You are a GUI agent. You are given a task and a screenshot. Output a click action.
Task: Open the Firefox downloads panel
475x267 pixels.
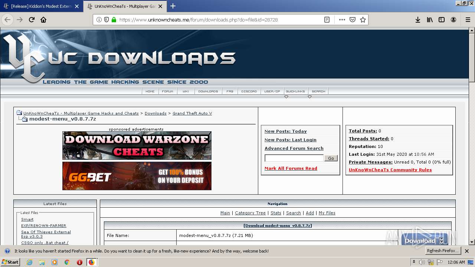pyautogui.click(x=418, y=20)
